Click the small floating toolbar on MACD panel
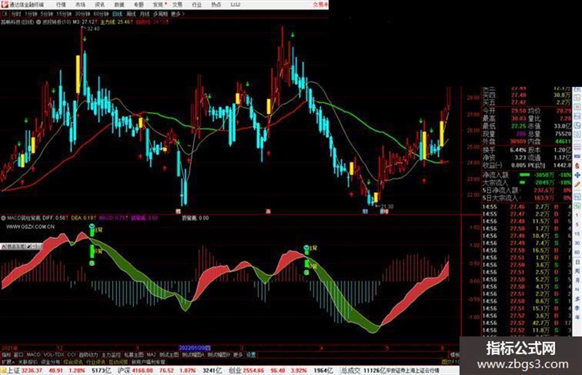This screenshot has height=375, width=582. pos(21,246)
